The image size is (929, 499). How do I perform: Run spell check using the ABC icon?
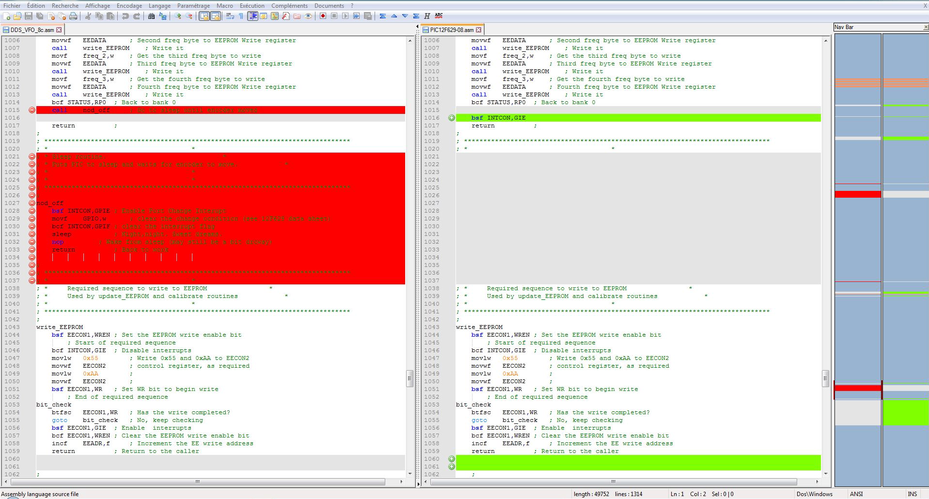pyautogui.click(x=439, y=16)
